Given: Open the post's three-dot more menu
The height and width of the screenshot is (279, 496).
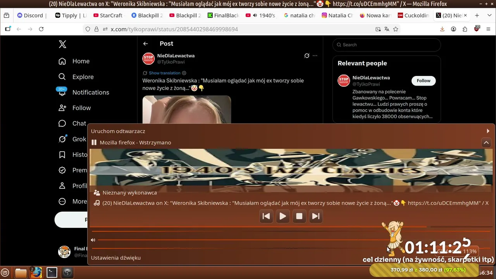Looking at the screenshot, I should pyautogui.click(x=315, y=56).
